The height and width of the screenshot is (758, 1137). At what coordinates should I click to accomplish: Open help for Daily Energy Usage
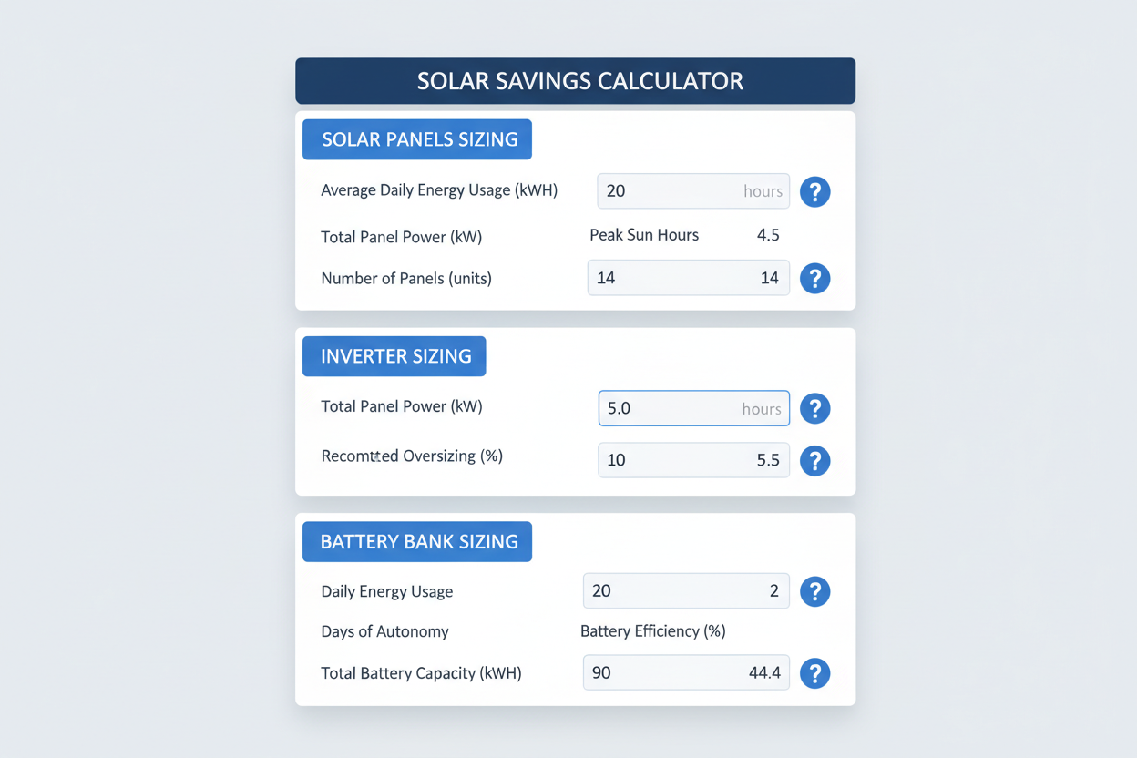coord(814,591)
